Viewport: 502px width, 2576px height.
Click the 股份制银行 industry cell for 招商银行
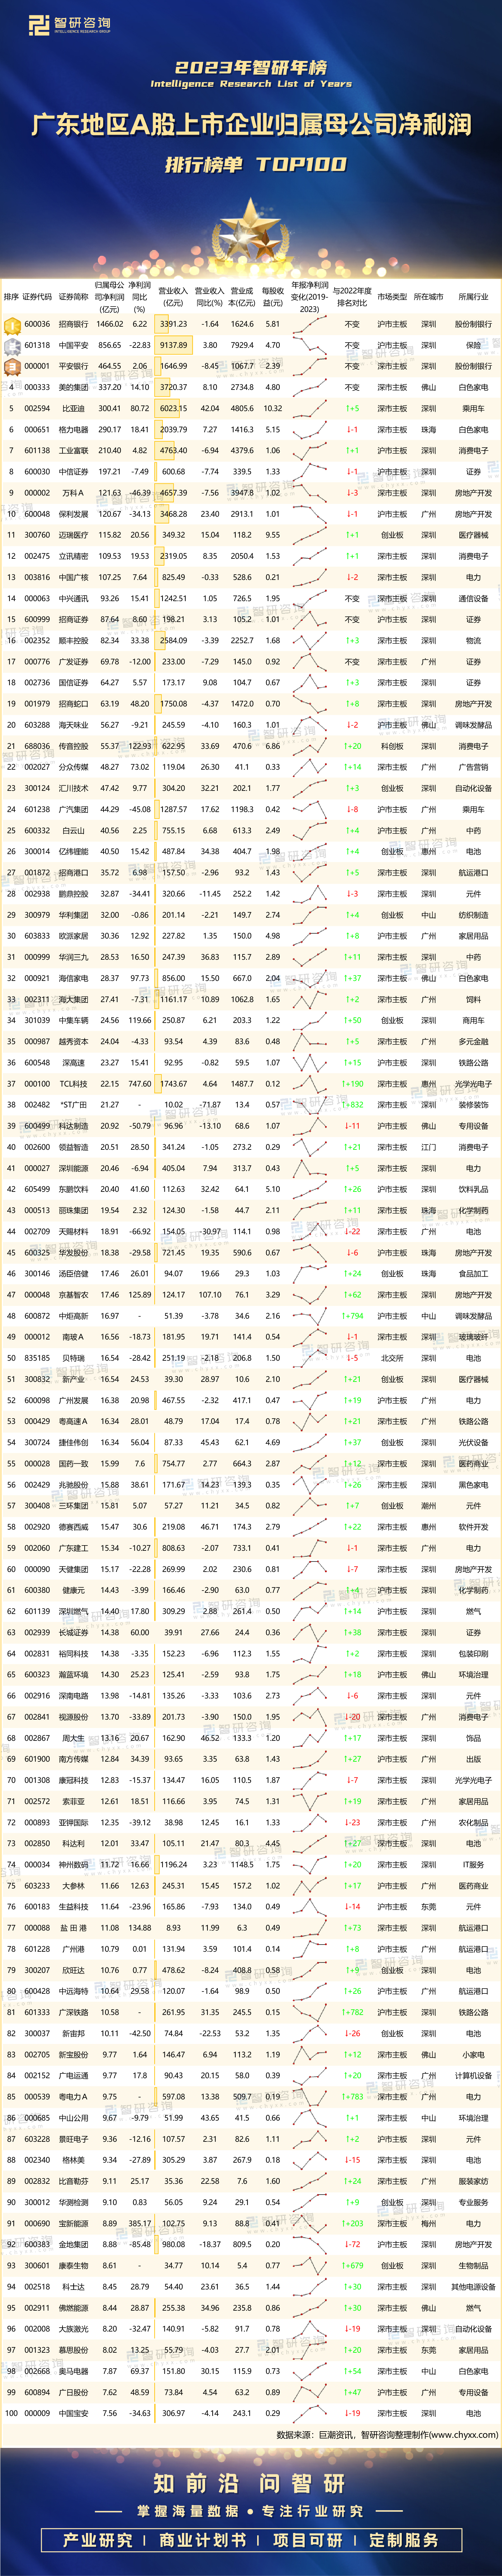(473, 324)
